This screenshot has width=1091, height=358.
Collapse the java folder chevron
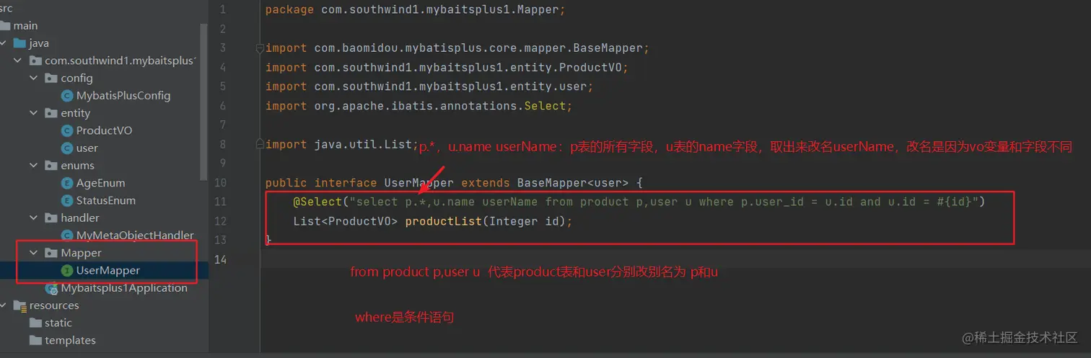click(4, 43)
